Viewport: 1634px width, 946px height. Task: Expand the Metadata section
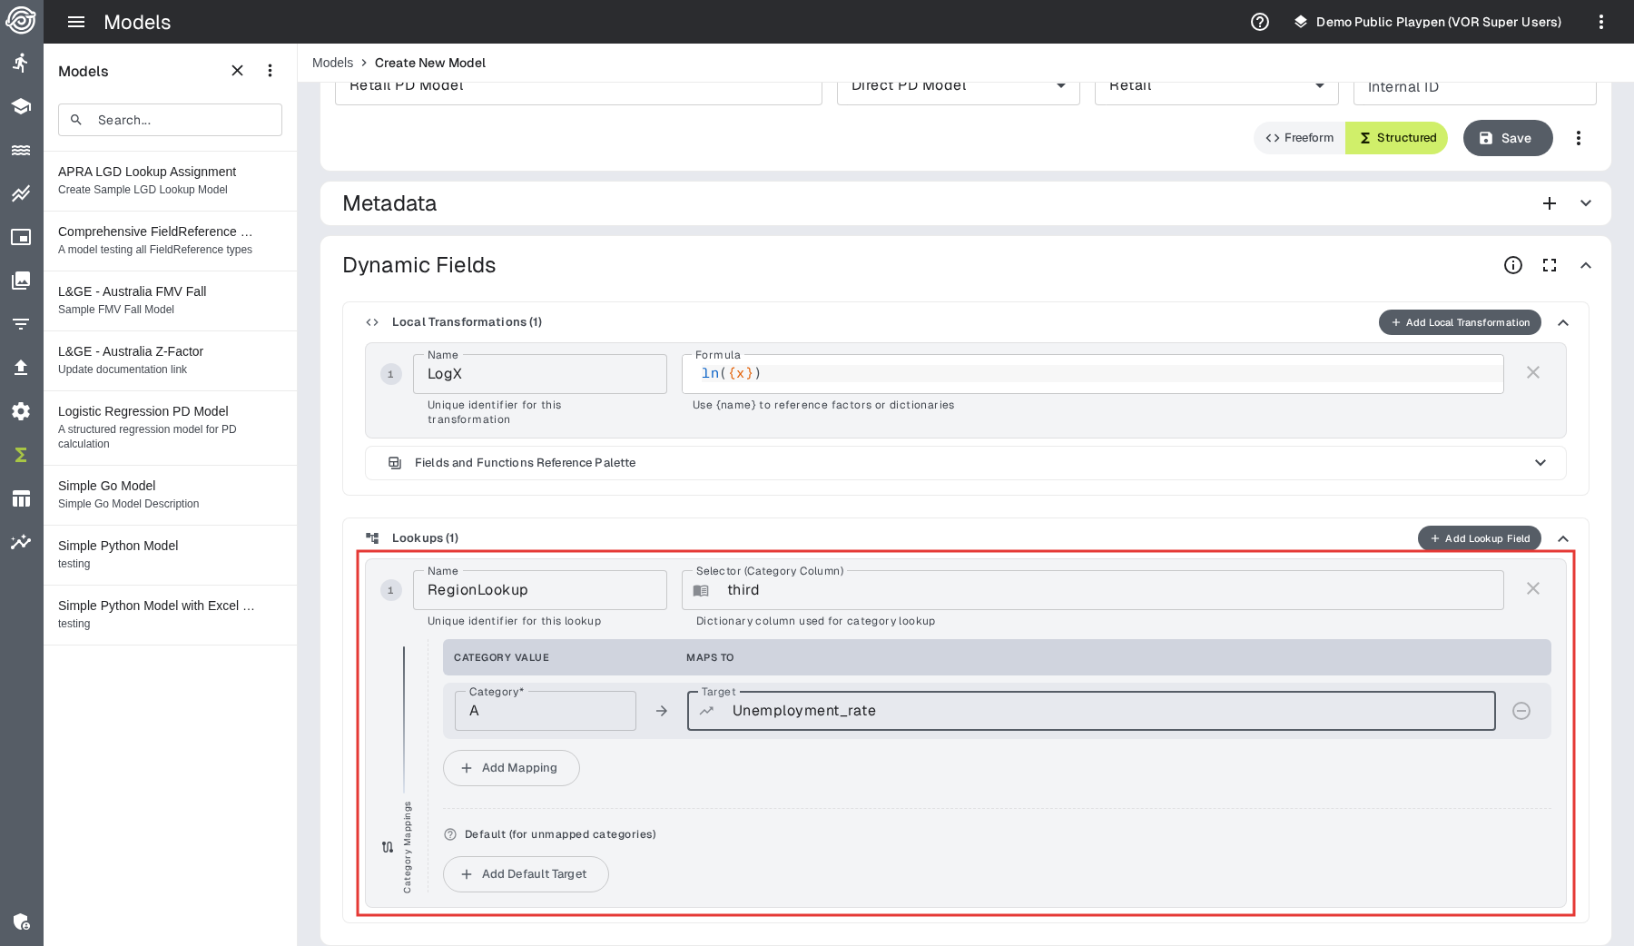(x=1586, y=203)
